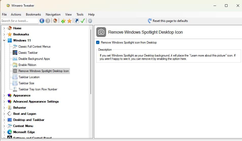This screenshot has width=242, height=141.
Task: Click the tree panel vertical scrollbar
Action: click(x=91, y=62)
